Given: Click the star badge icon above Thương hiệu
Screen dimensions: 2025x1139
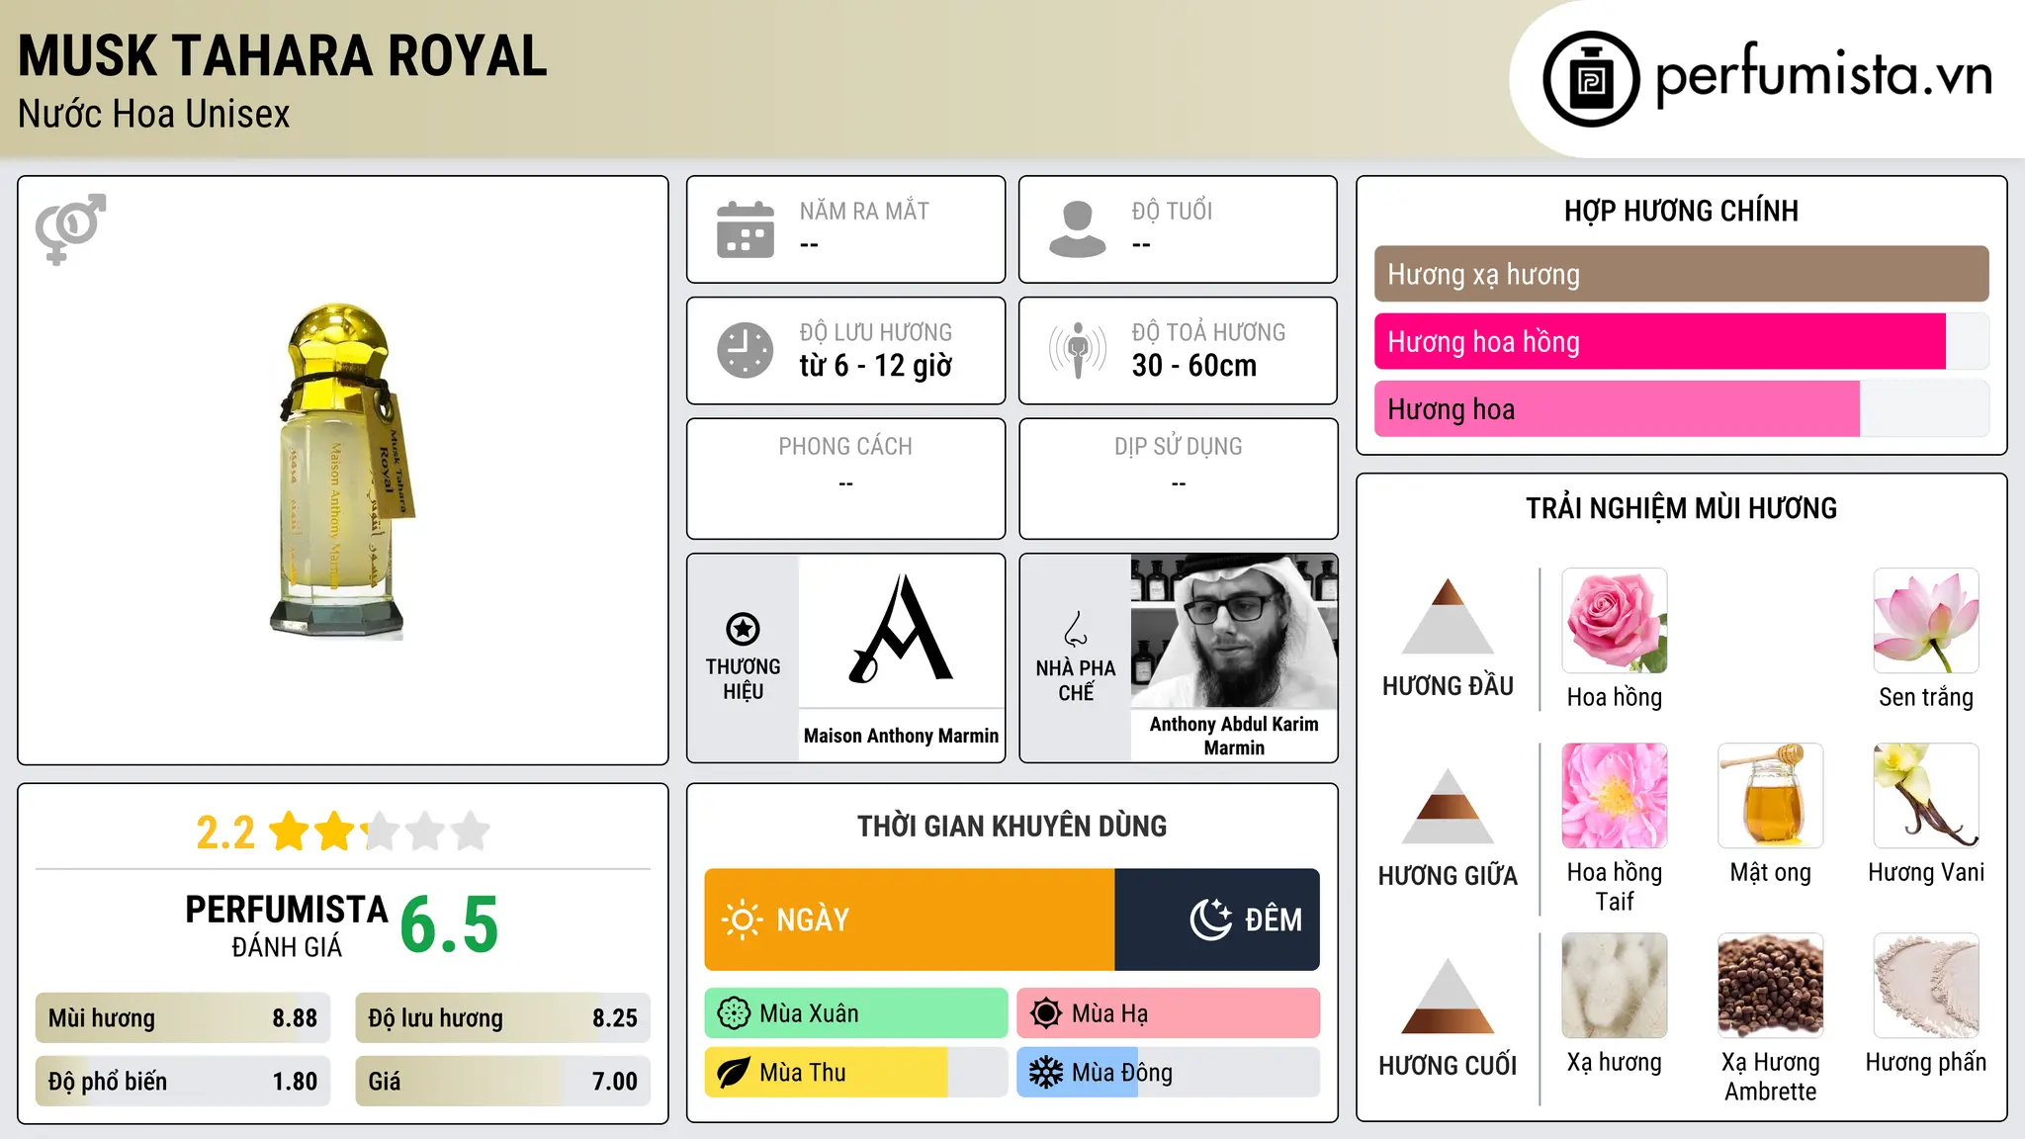Looking at the screenshot, I should [x=743, y=629].
